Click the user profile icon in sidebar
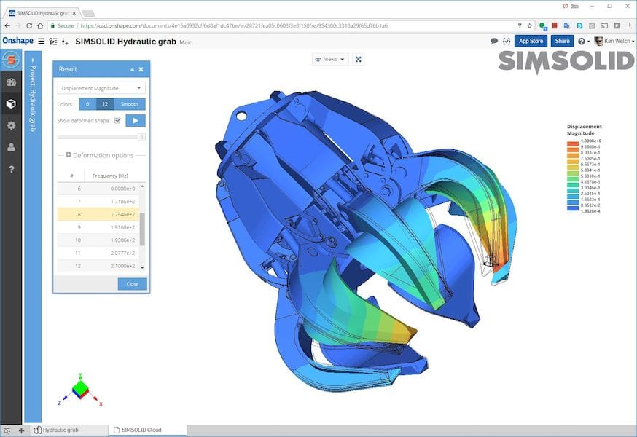 [x=11, y=147]
